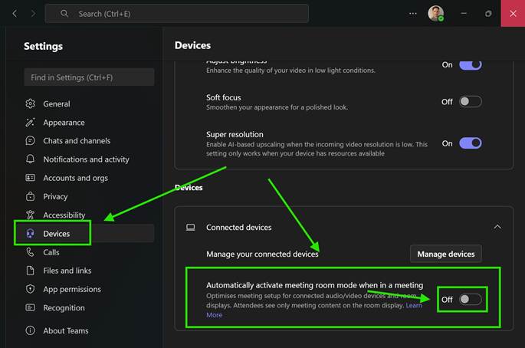Image resolution: width=525 pixels, height=348 pixels.
Task: Click the App permissions shield icon
Action: click(30, 289)
